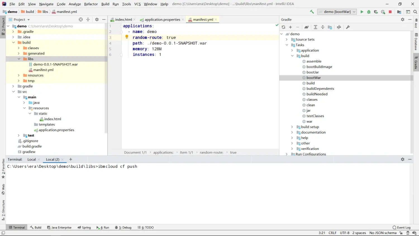Click '2 spaces' indent setting
419x236 pixels.
(x=359, y=233)
